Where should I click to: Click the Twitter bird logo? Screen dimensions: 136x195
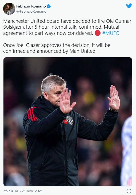129,6
